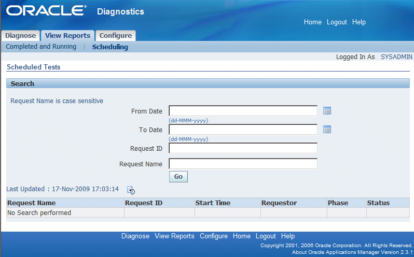Focus the To Date input field
Screen dimensions: 414x257
243,130
